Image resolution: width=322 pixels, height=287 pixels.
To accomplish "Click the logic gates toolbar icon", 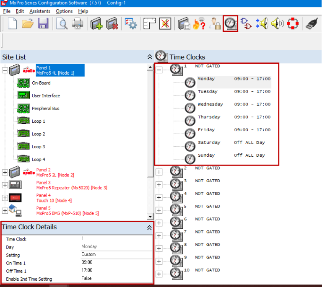I will pyautogui.click(x=247, y=23).
